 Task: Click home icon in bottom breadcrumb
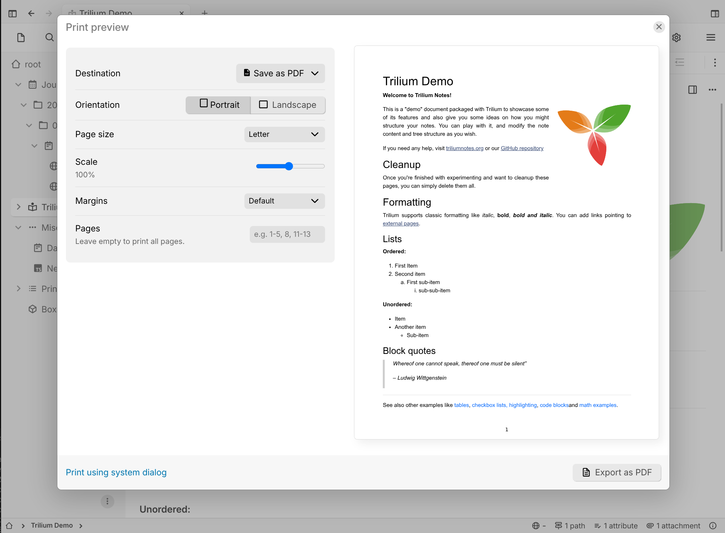(9, 525)
